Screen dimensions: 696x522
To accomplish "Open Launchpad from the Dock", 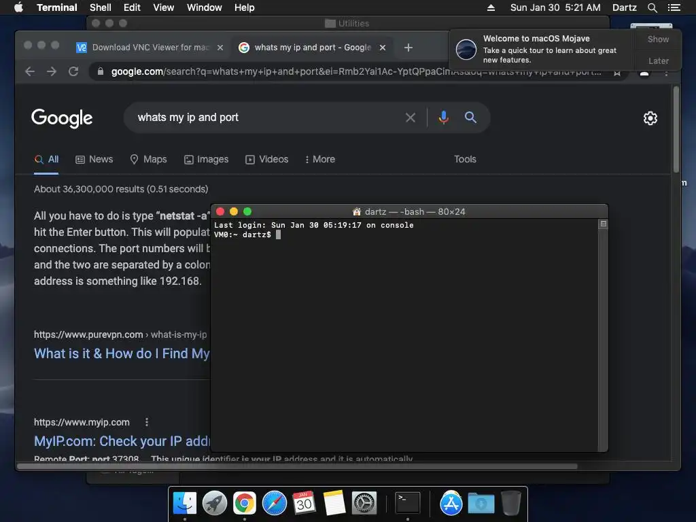I will 214,504.
